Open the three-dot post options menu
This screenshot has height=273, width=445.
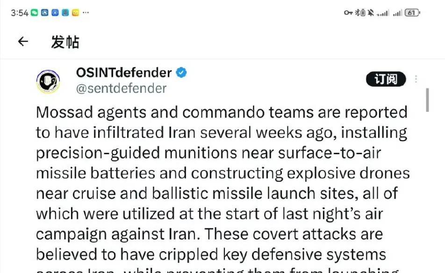coord(416,79)
